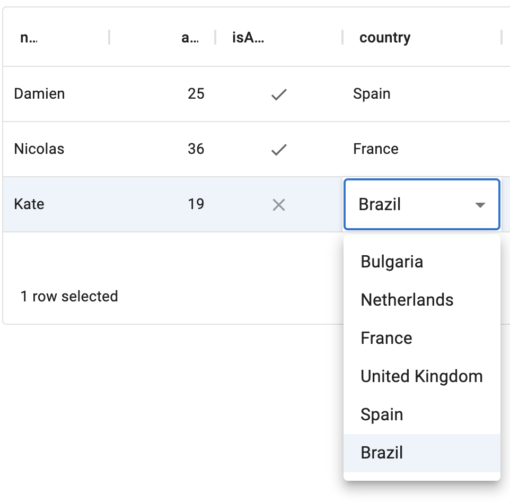The height and width of the screenshot is (502, 510).
Task: Click the Brazil dropdown arrow icon
Action: coord(480,205)
